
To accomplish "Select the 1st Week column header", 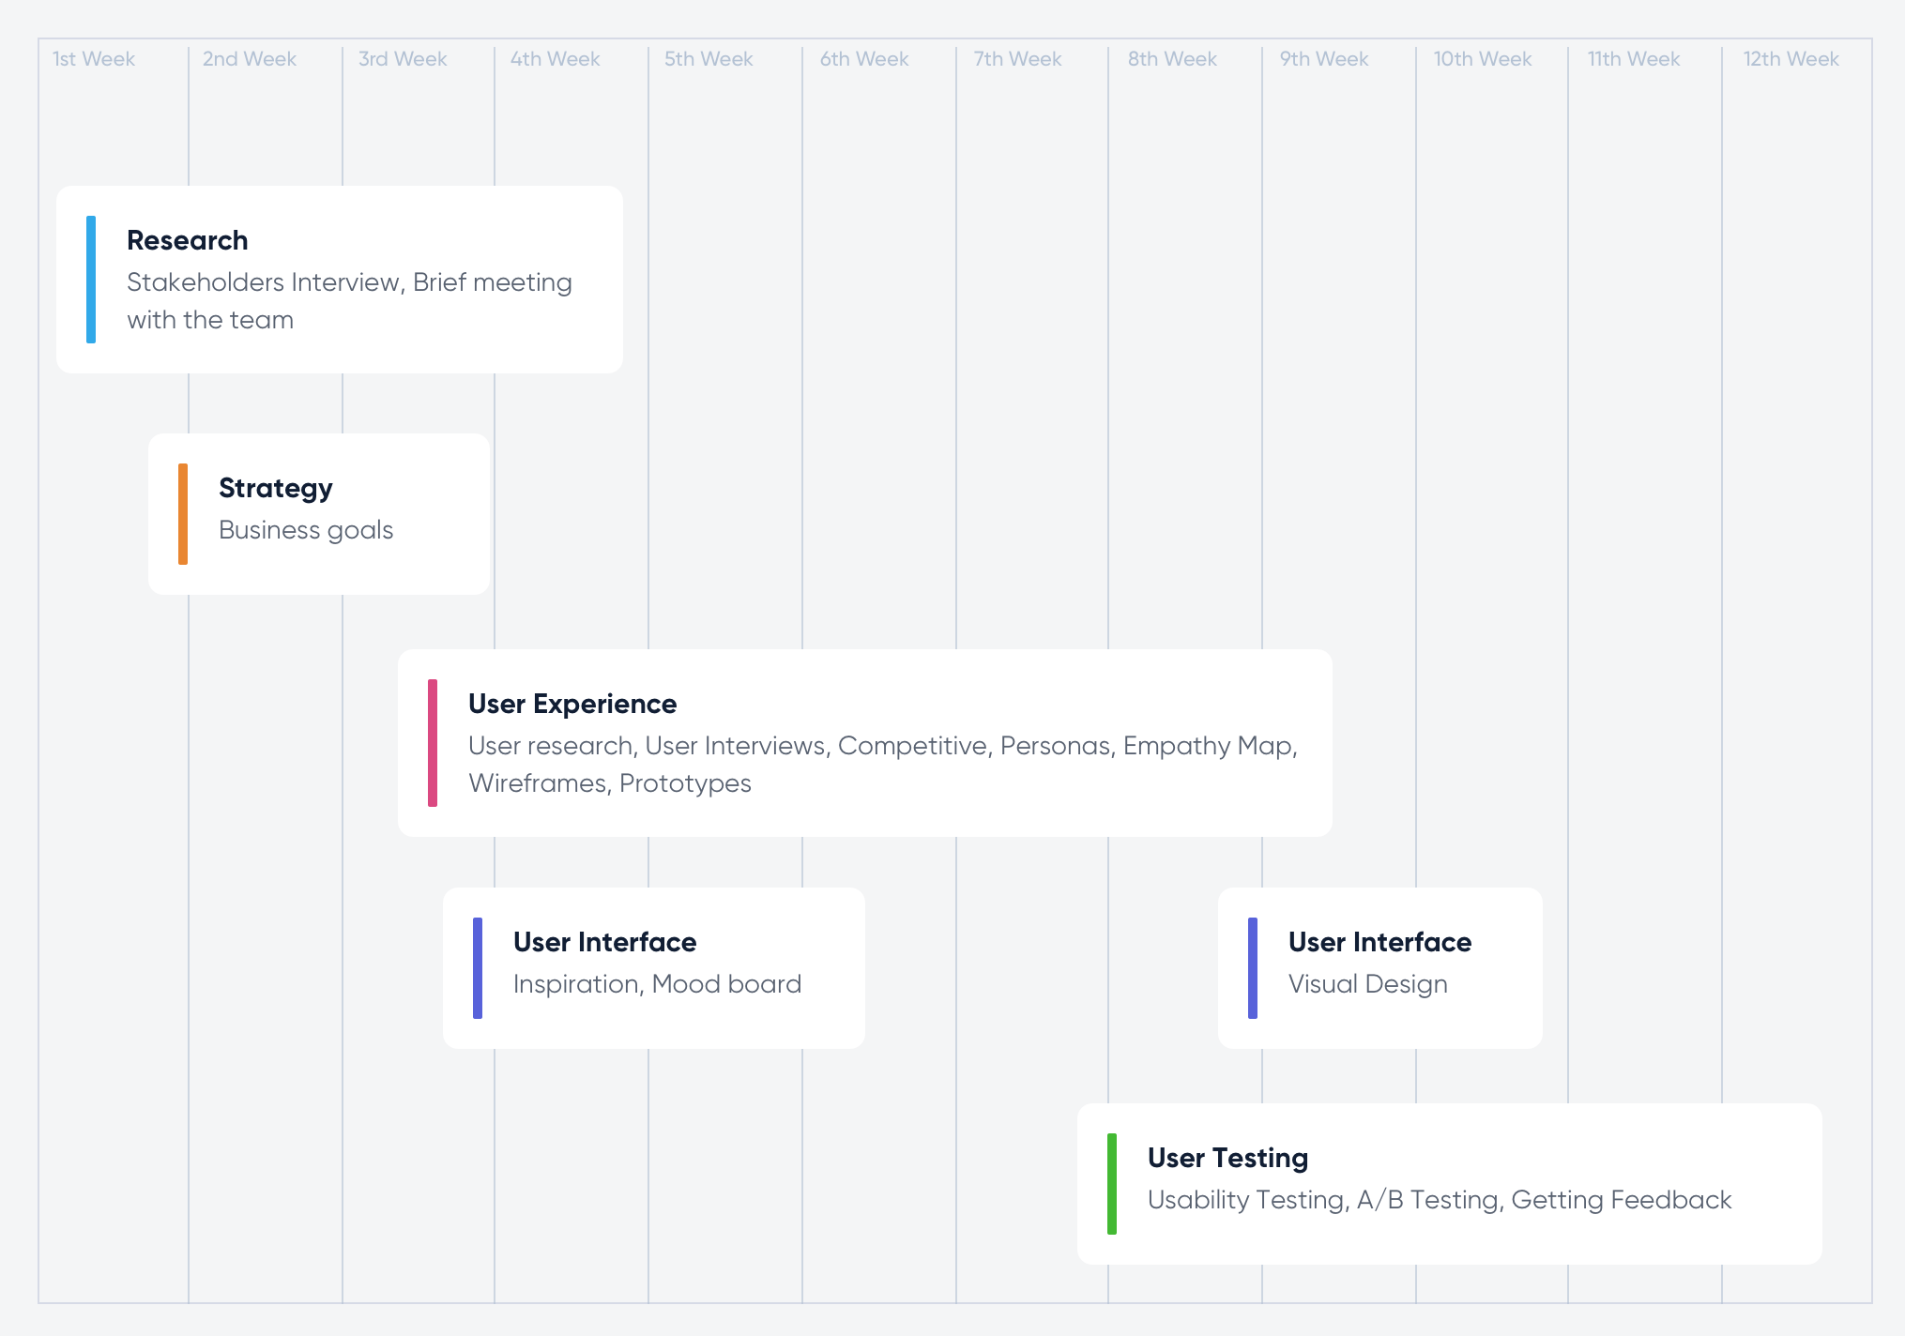I will click(94, 59).
